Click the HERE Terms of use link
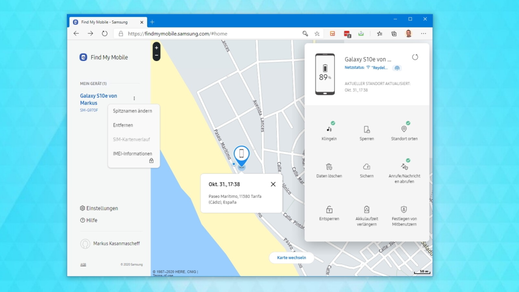The image size is (519, 292). 163,275
